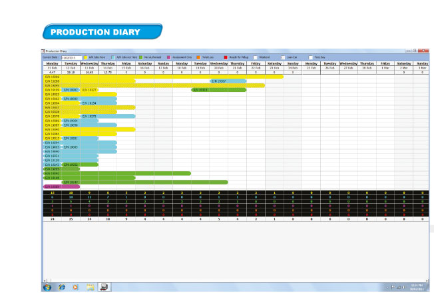Click the white Weekend legend box
Viewport: 434px width, 301px height.
[254, 57]
